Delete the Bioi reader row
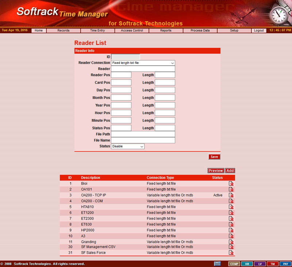This screenshot has width=292, height=267. coord(231,183)
